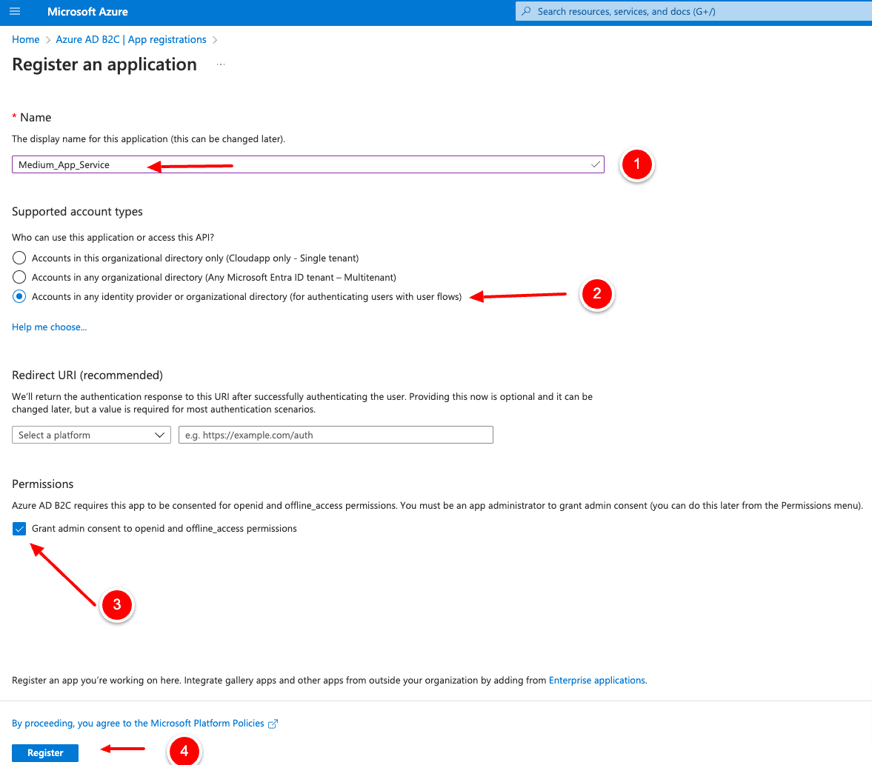Open the Help me choose link
This screenshot has width=872, height=765.
(x=49, y=327)
